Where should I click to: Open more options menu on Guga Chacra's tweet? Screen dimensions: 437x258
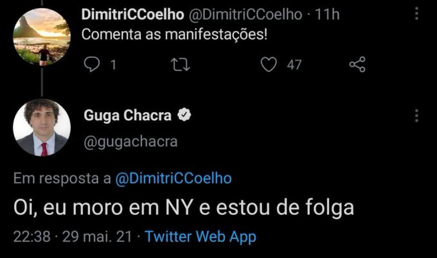pos(417,115)
